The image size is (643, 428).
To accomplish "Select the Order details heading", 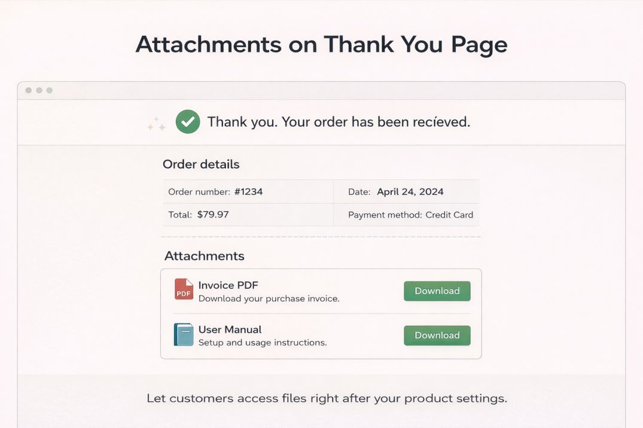I will (202, 164).
